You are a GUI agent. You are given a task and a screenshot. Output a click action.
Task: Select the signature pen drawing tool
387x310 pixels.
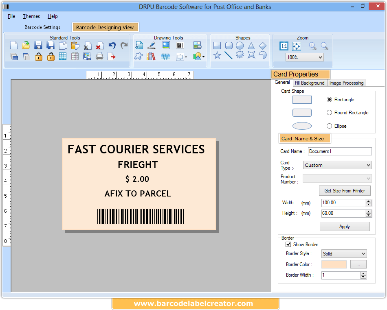coord(152,46)
